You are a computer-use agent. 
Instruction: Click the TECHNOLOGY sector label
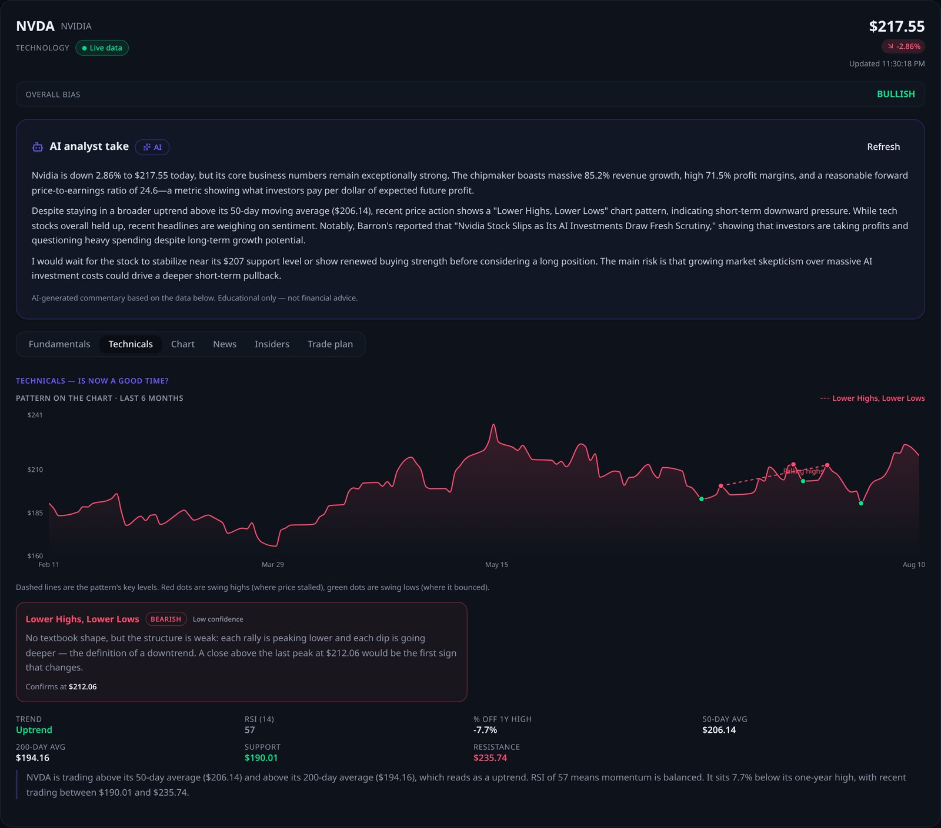[42, 48]
